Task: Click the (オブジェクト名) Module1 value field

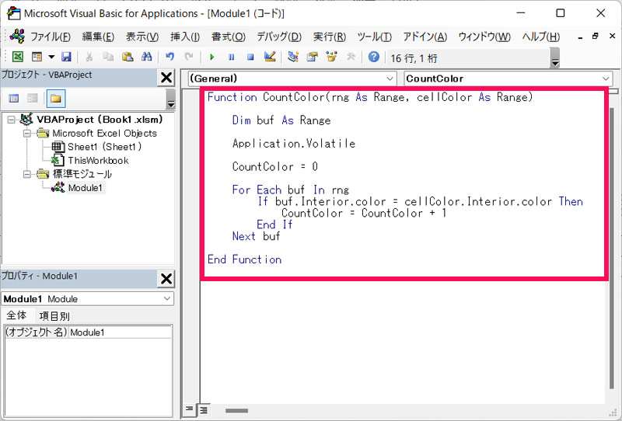Action: (x=120, y=332)
